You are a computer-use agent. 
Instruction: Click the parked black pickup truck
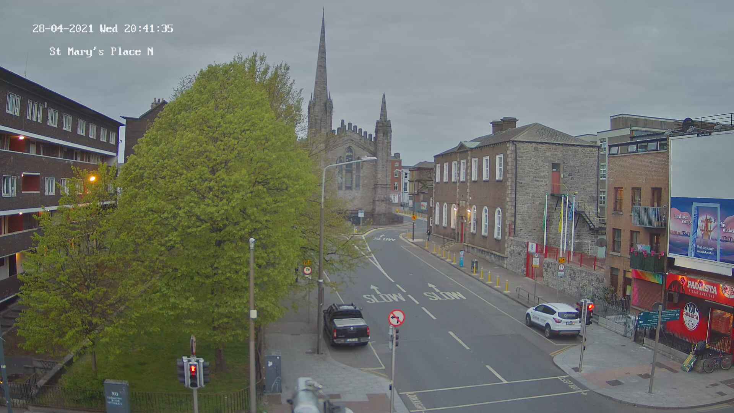coord(346,324)
